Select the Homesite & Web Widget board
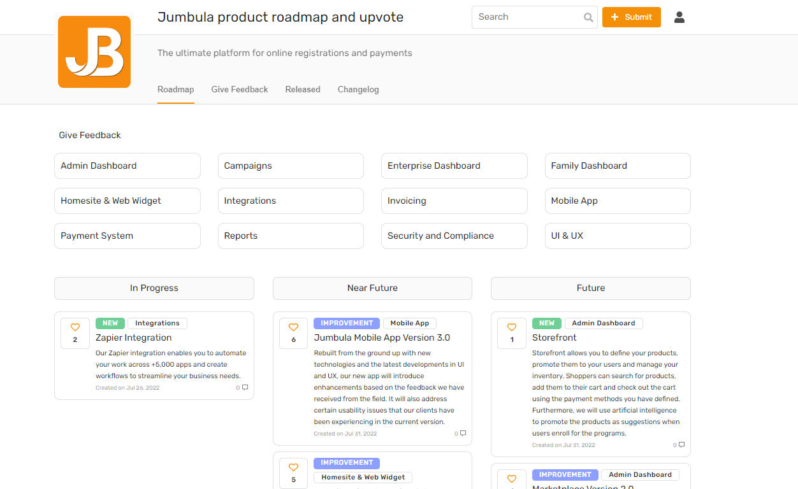Screen dimensions: 798x489 pyautogui.click(x=127, y=201)
